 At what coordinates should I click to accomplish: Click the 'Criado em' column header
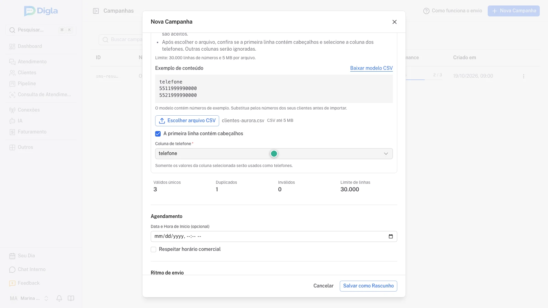(x=464, y=57)
